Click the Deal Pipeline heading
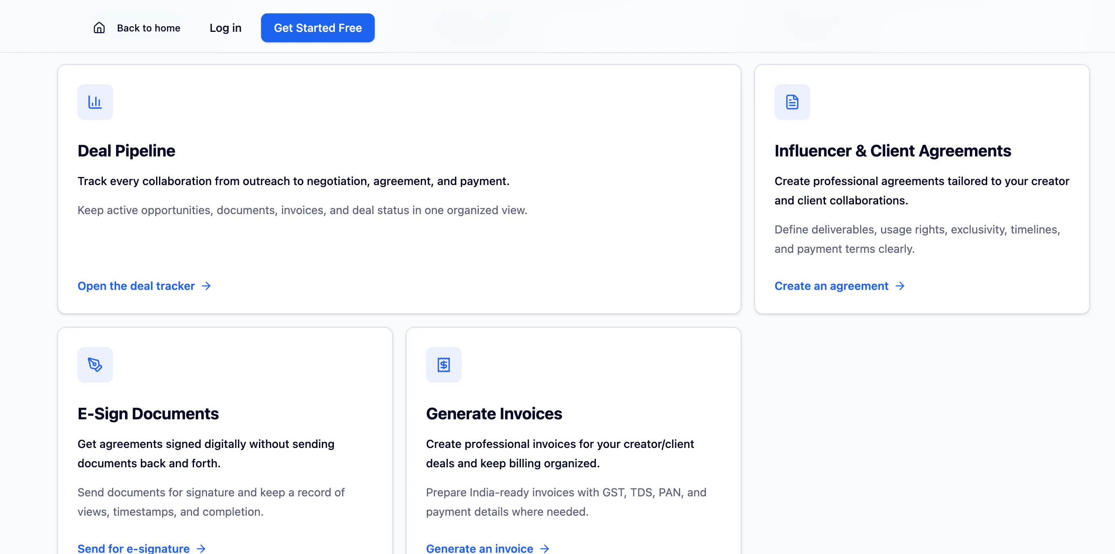 (x=126, y=151)
